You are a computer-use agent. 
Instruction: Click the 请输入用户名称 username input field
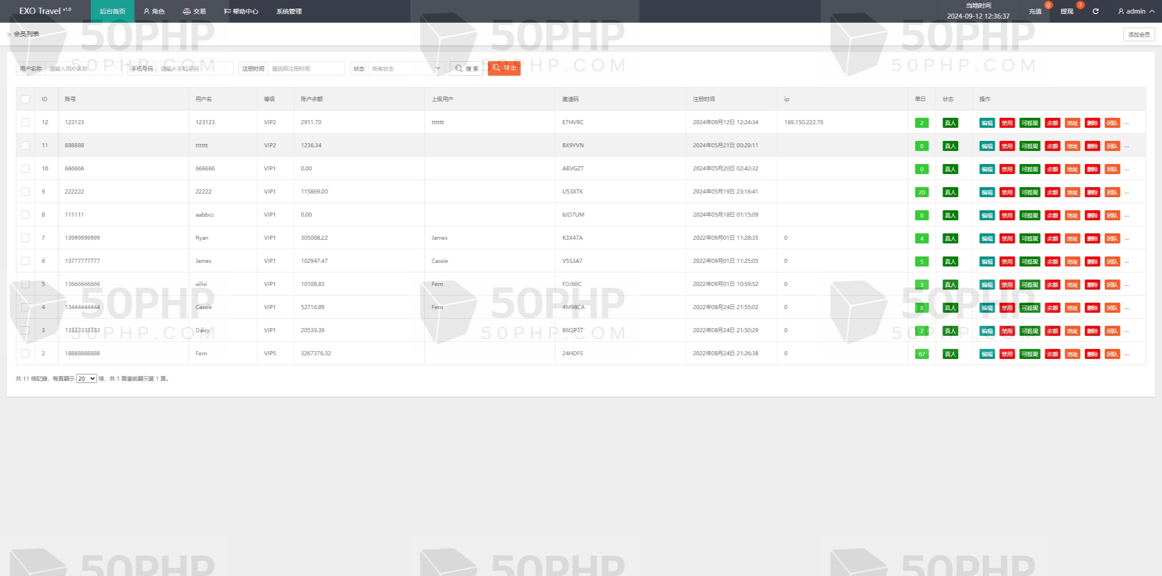pyautogui.click(x=84, y=68)
